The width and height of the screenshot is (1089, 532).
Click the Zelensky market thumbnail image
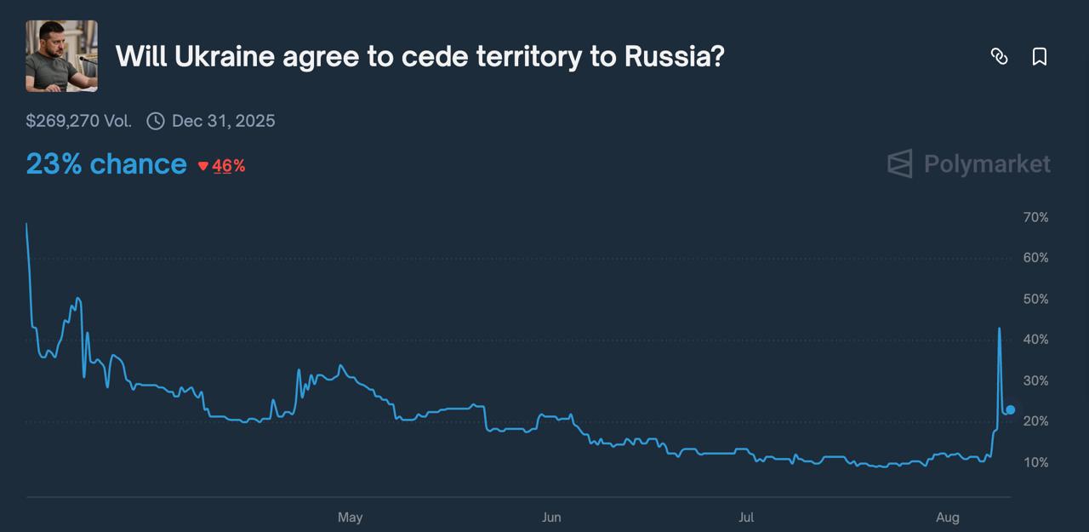coord(60,56)
